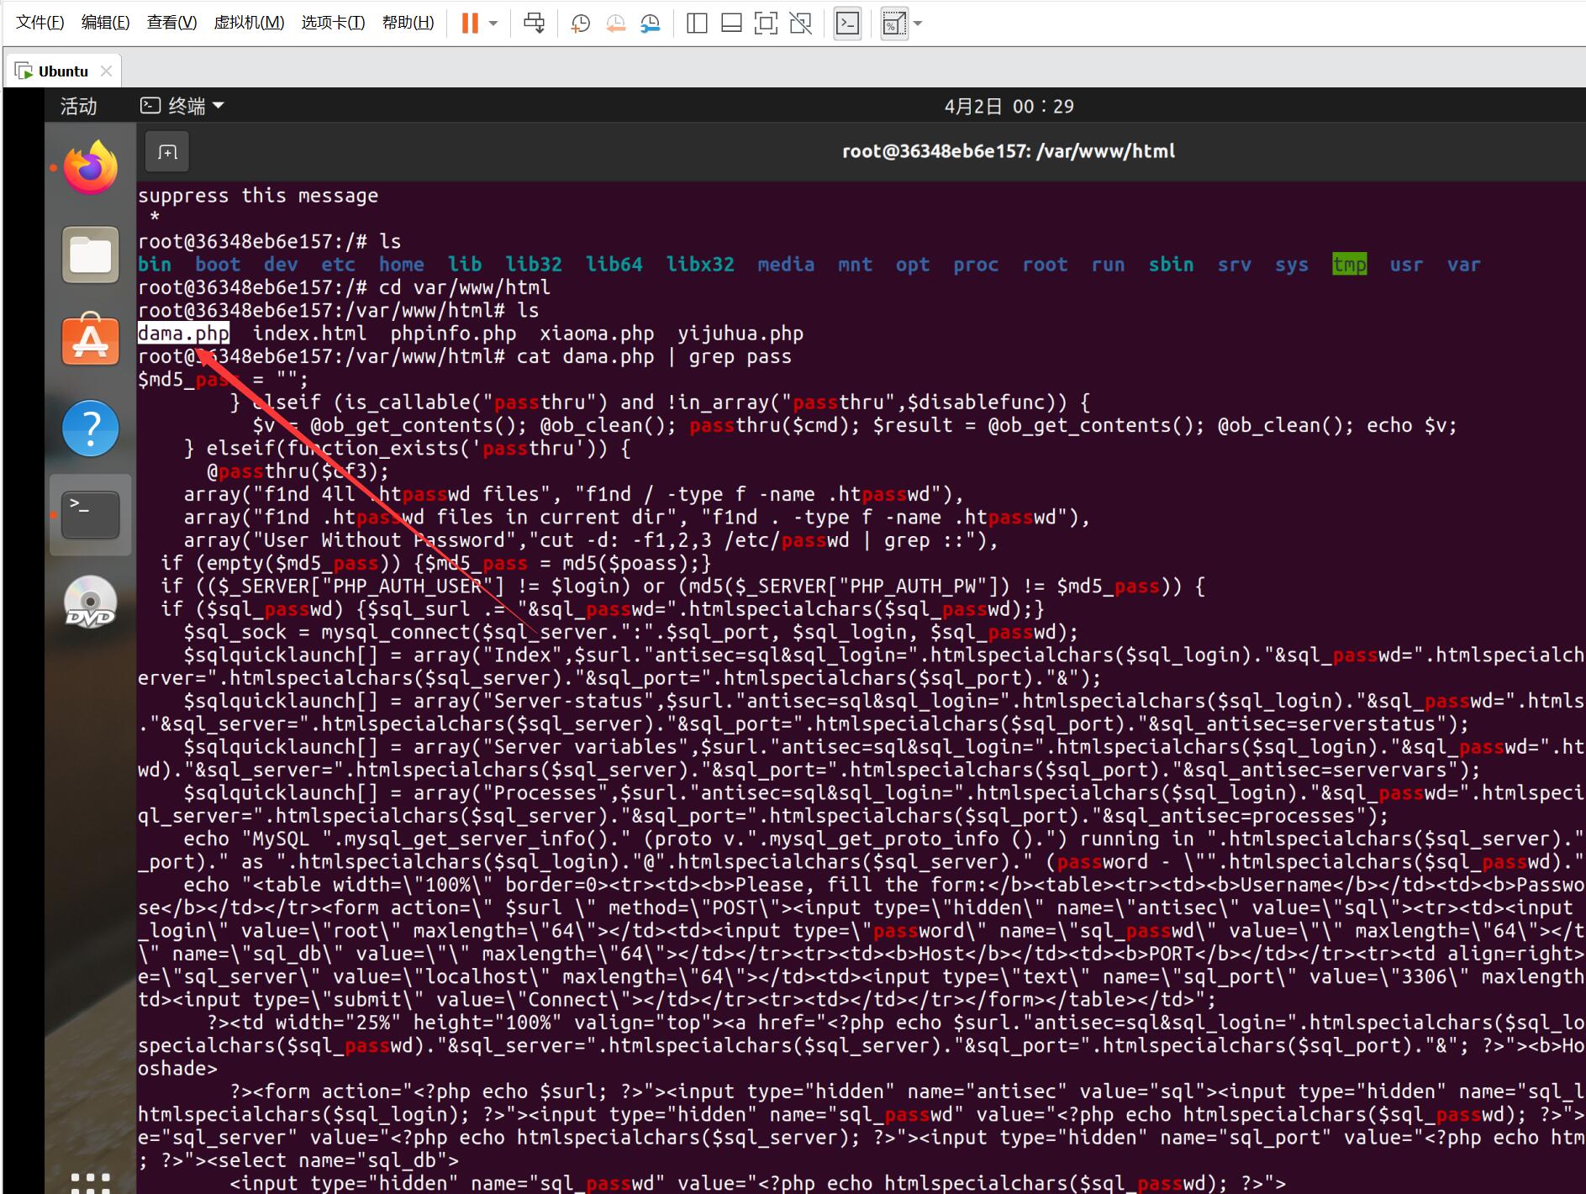Click the 'sbin' directory in the listing
Viewport: 1586px width, 1194px height.
tap(1171, 265)
